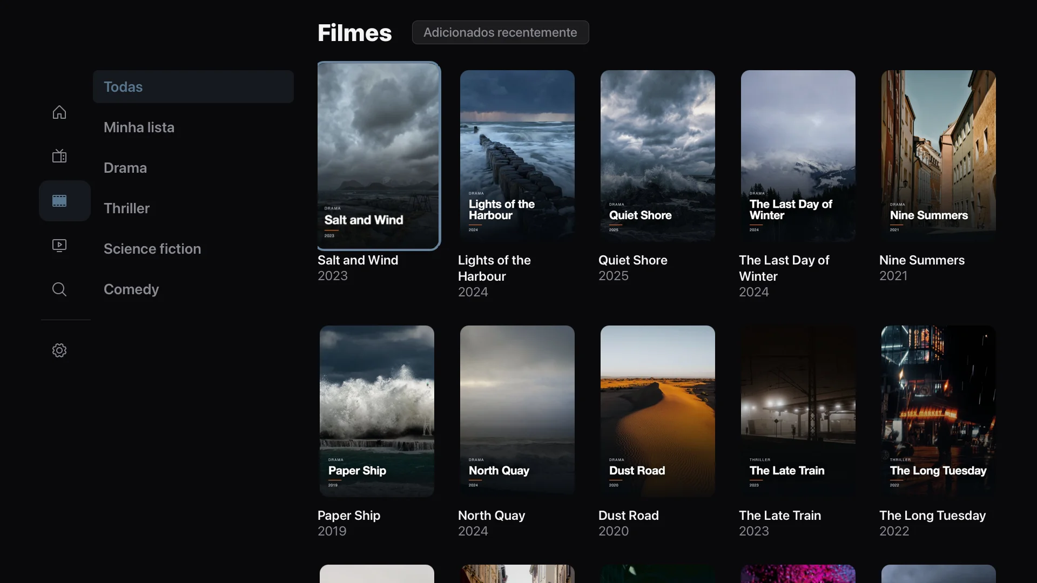Filter by Thriller genre
The image size is (1037, 583).
point(193,208)
